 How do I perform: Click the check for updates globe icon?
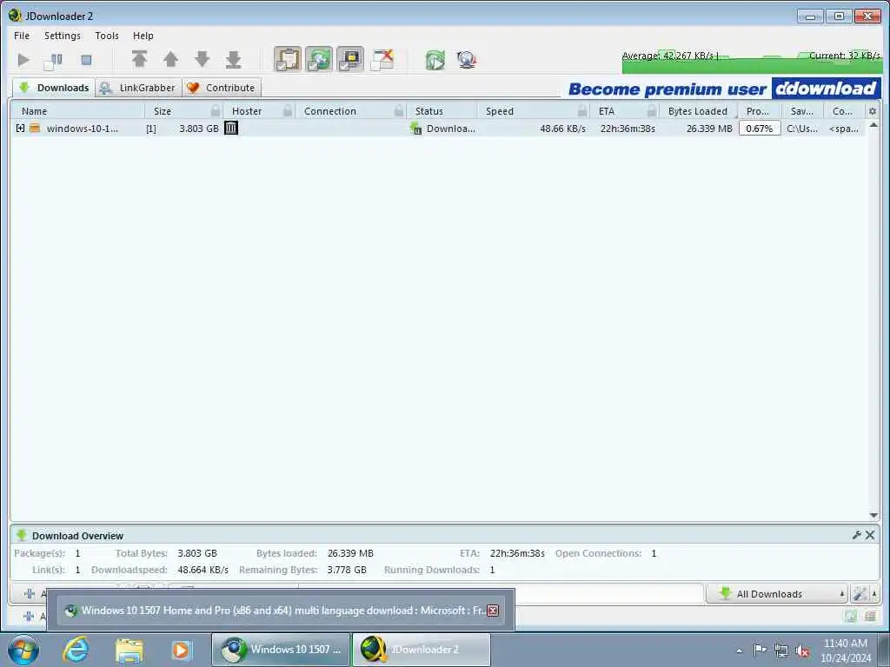coord(467,60)
